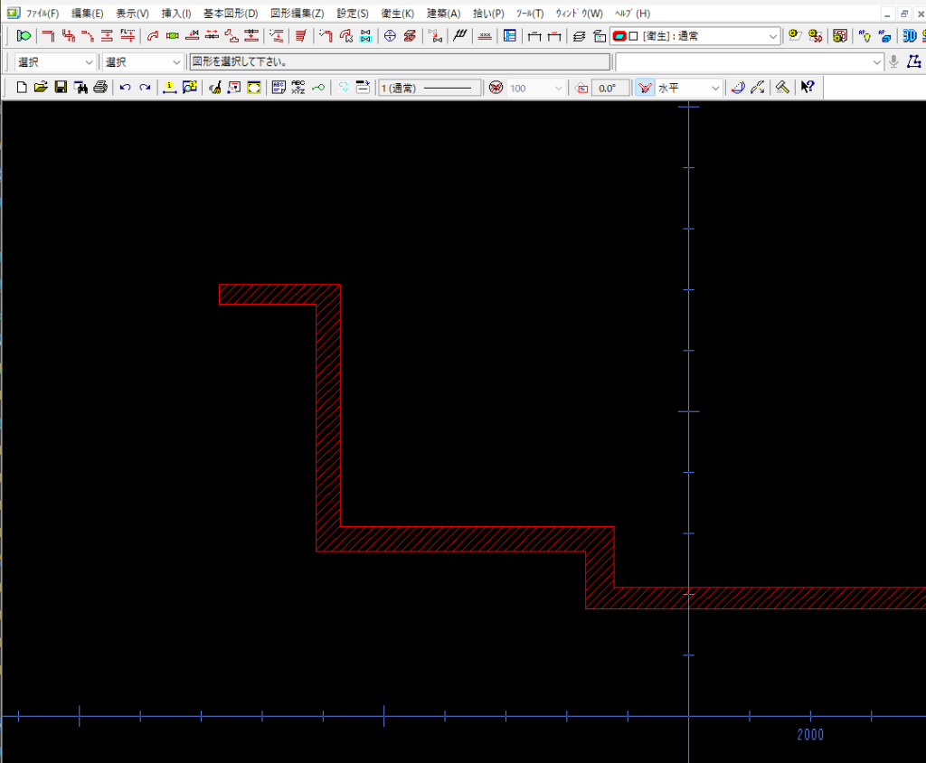Toggle the microphone voice input
The width and height of the screenshot is (926, 763).
click(x=893, y=61)
